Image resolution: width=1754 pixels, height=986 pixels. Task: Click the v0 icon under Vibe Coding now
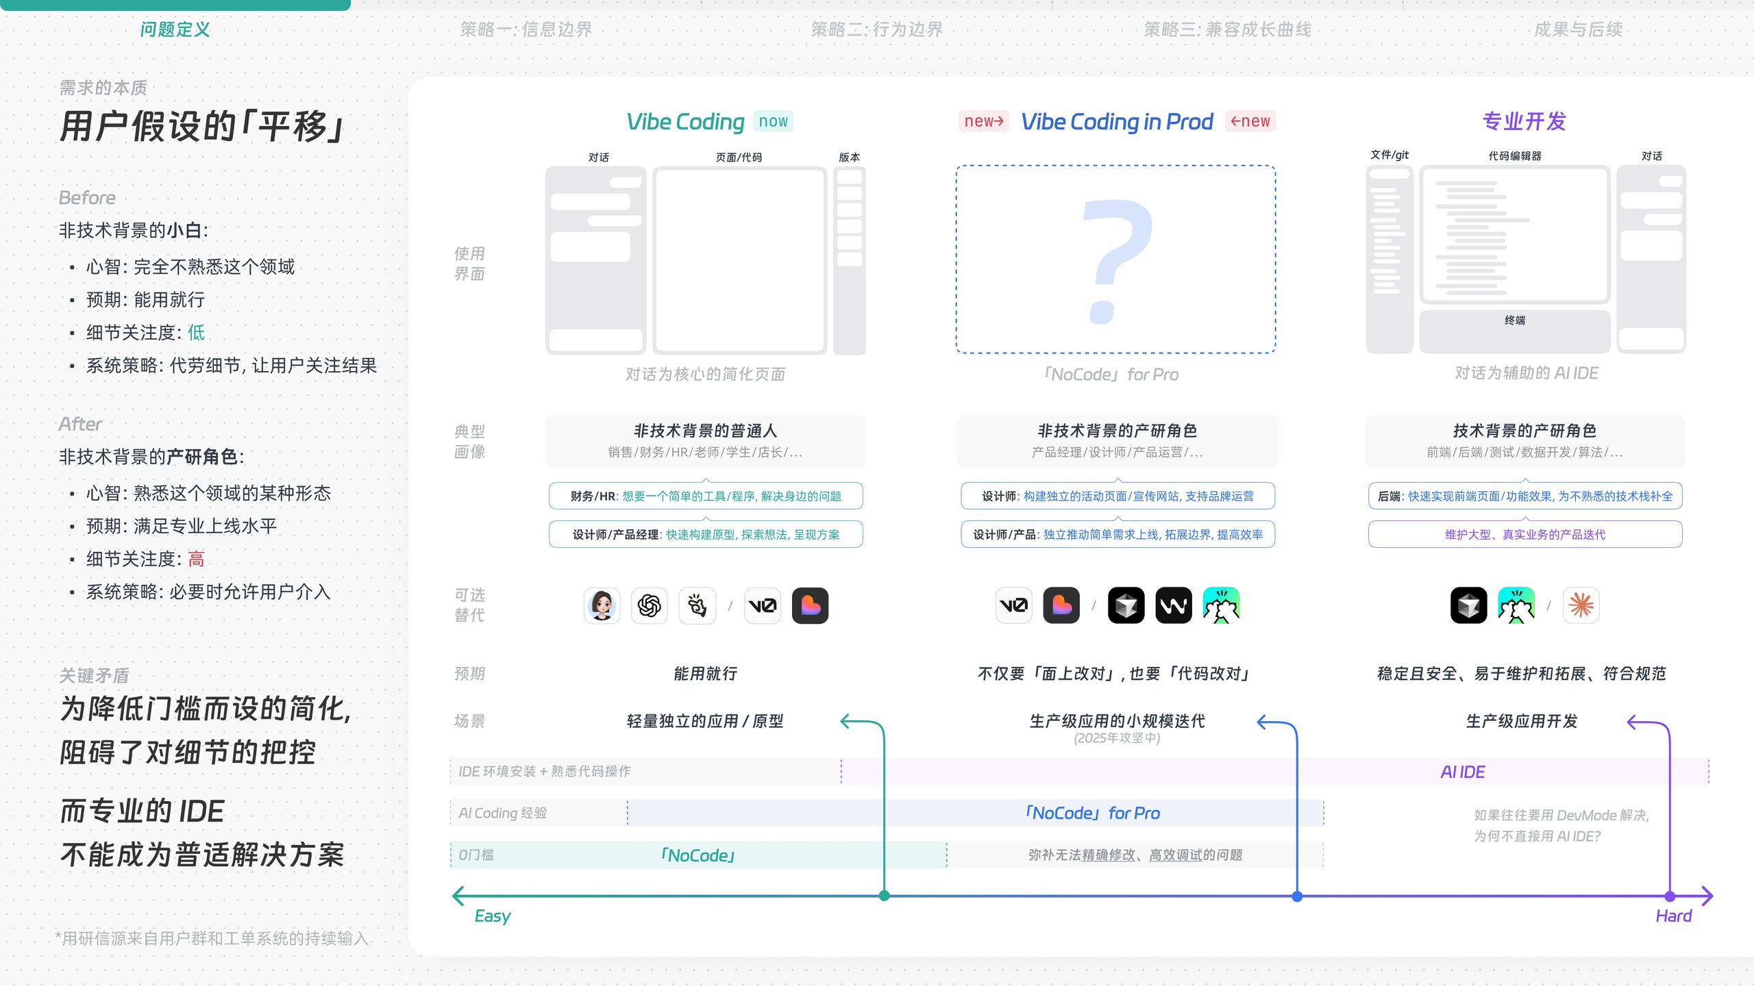point(763,605)
